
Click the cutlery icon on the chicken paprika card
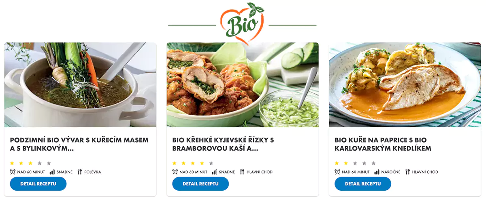(408, 172)
